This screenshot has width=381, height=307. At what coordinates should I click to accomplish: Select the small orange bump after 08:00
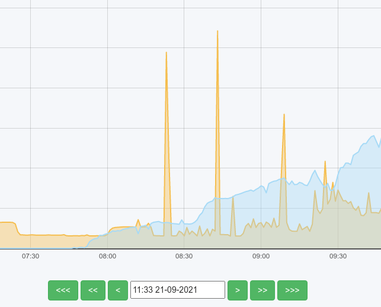(138, 220)
